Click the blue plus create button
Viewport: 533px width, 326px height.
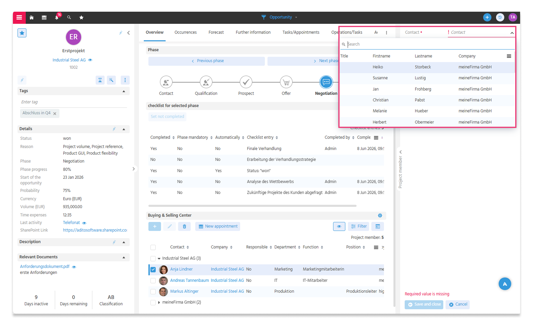(487, 18)
